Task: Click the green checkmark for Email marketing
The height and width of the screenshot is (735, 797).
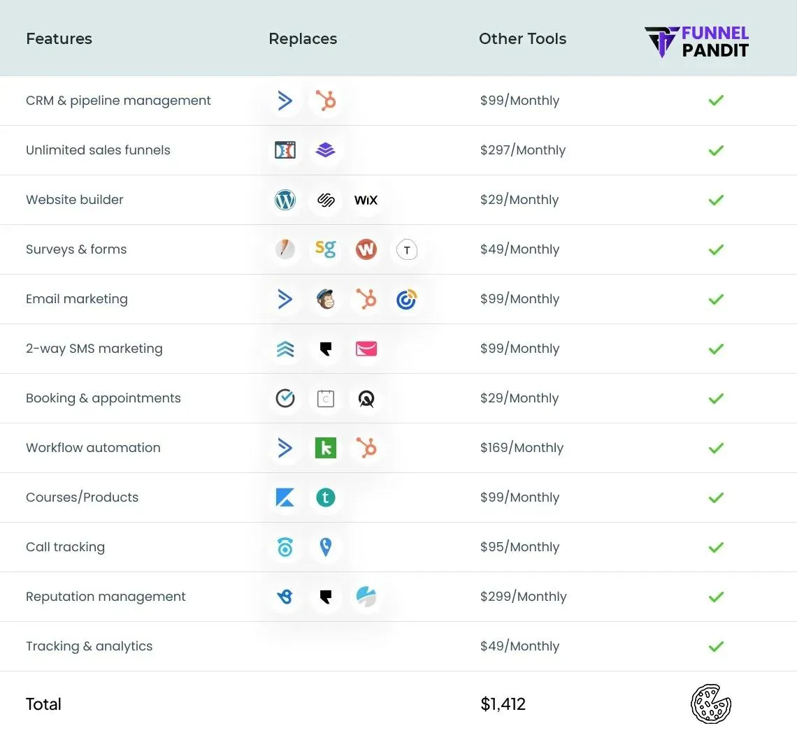Action: click(715, 299)
